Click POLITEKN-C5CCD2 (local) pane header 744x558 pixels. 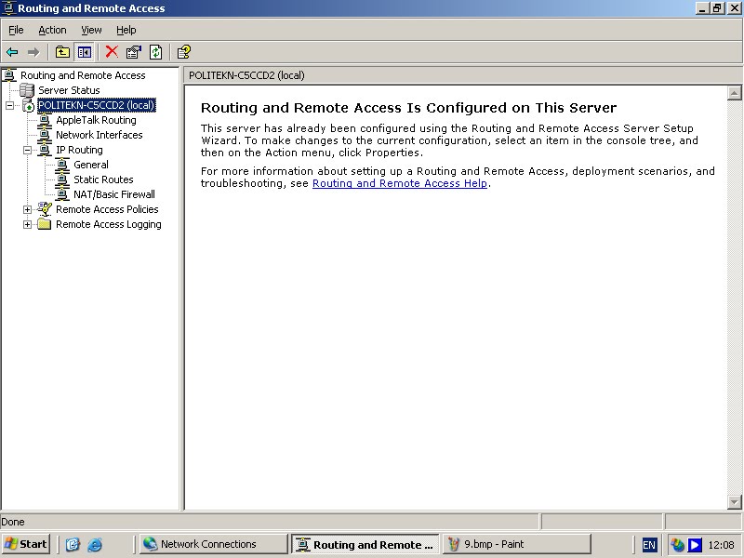click(246, 75)
